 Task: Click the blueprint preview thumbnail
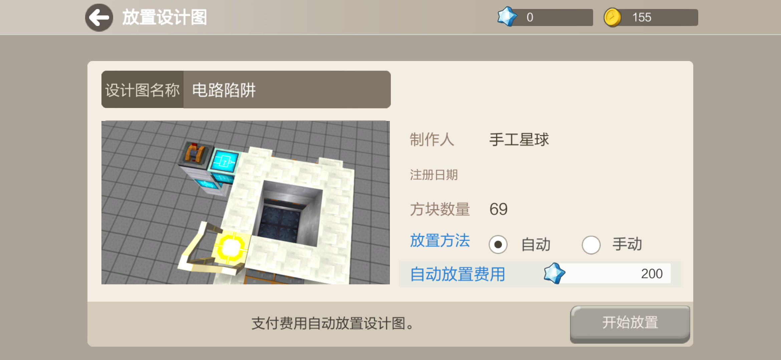[x=246, y=202]
